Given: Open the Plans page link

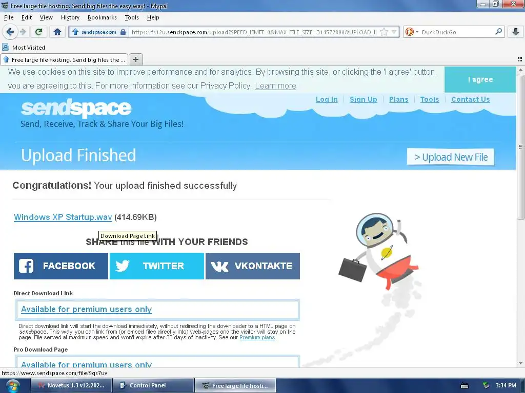Looking at the screenshot, I should 398,99.
